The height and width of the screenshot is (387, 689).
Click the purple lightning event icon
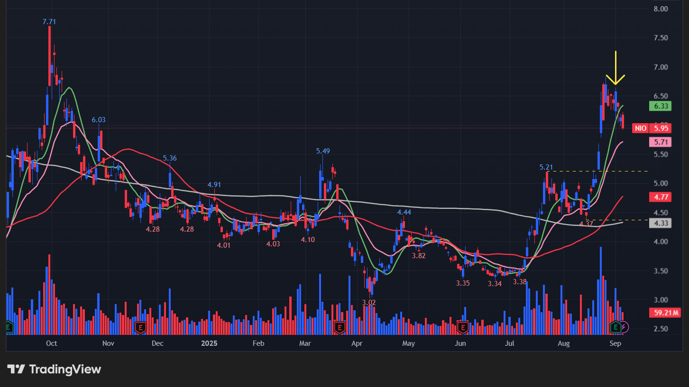[625, 327]
